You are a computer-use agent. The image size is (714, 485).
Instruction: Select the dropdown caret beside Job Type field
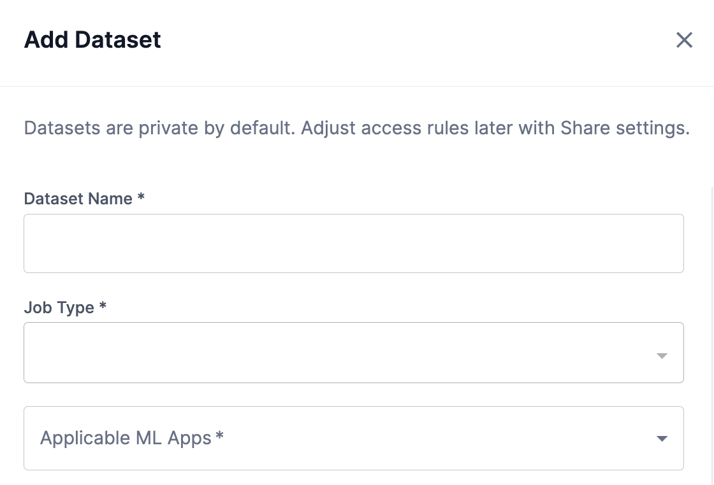click(x=662, y=355)
